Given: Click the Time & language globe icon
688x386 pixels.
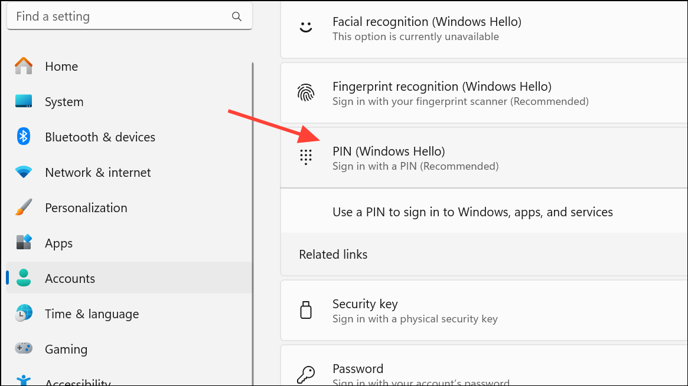Looking at the screenshot, I should coord(24,314).
